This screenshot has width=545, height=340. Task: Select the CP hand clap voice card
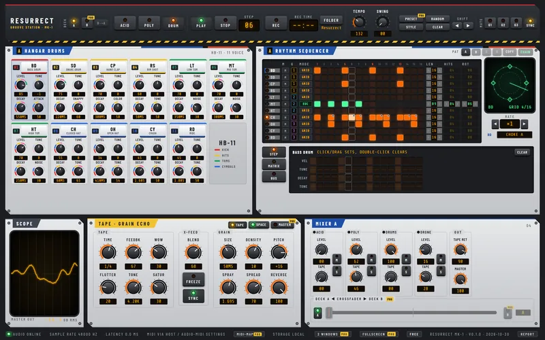pyautogui.click(x=109, y=90)
